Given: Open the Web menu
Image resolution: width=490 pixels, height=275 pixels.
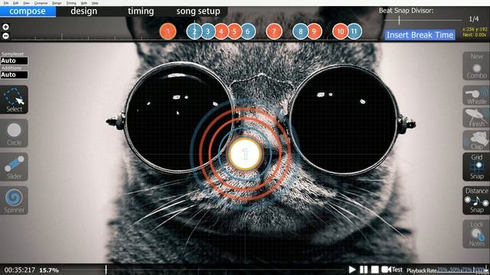Looking at the screenshot, I should pos(84,3).
